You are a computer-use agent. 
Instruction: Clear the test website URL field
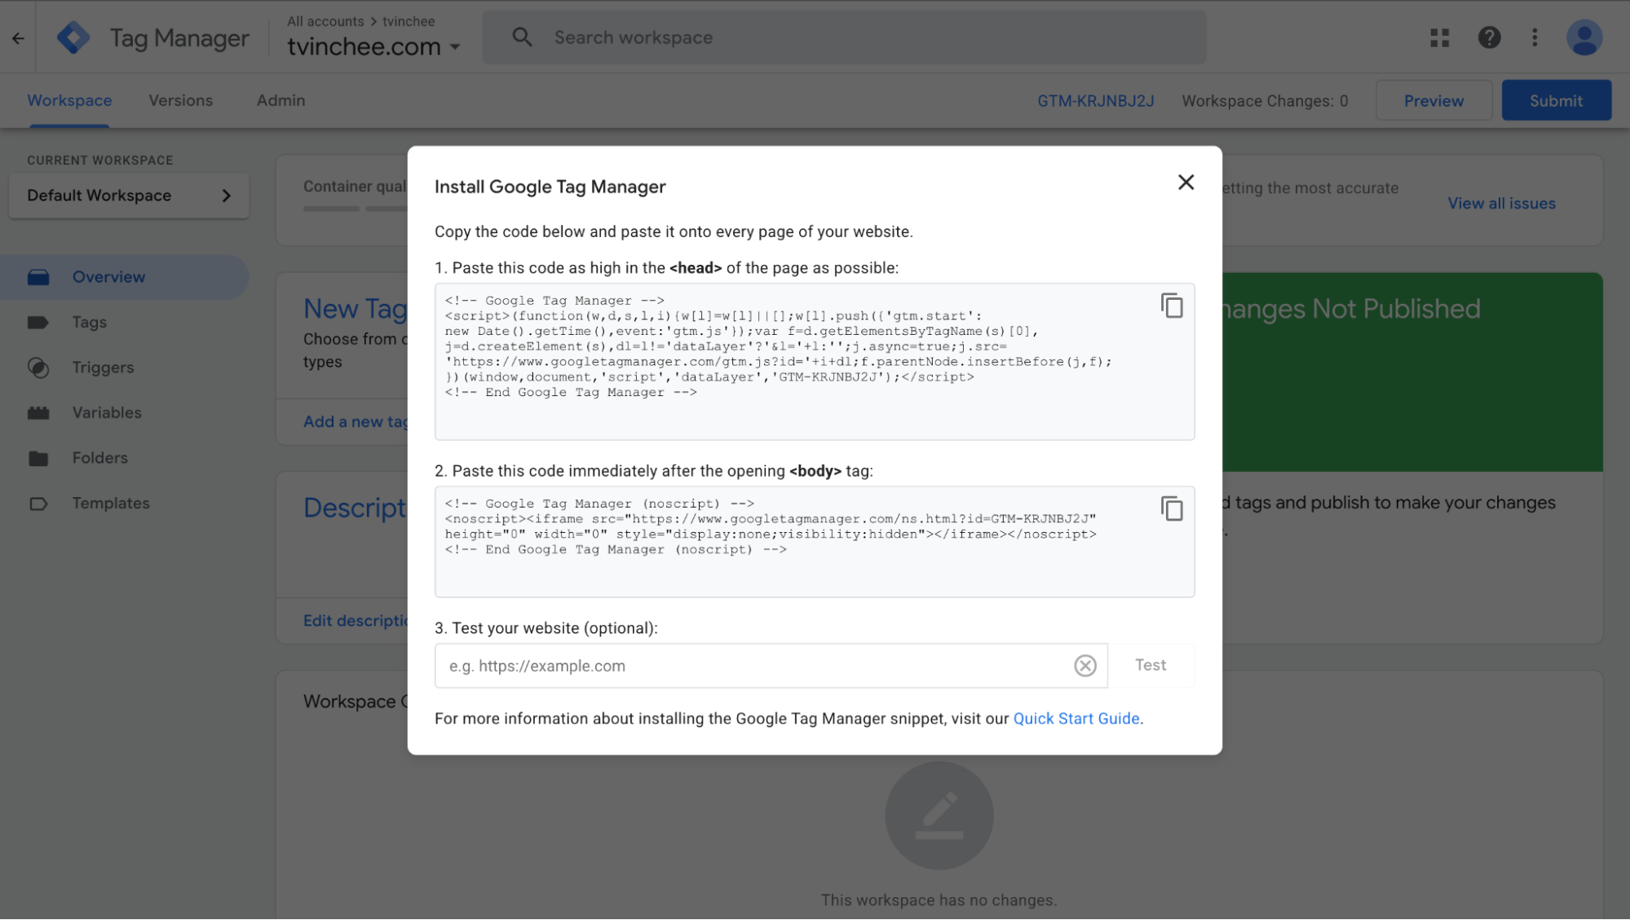point(1084,666)
